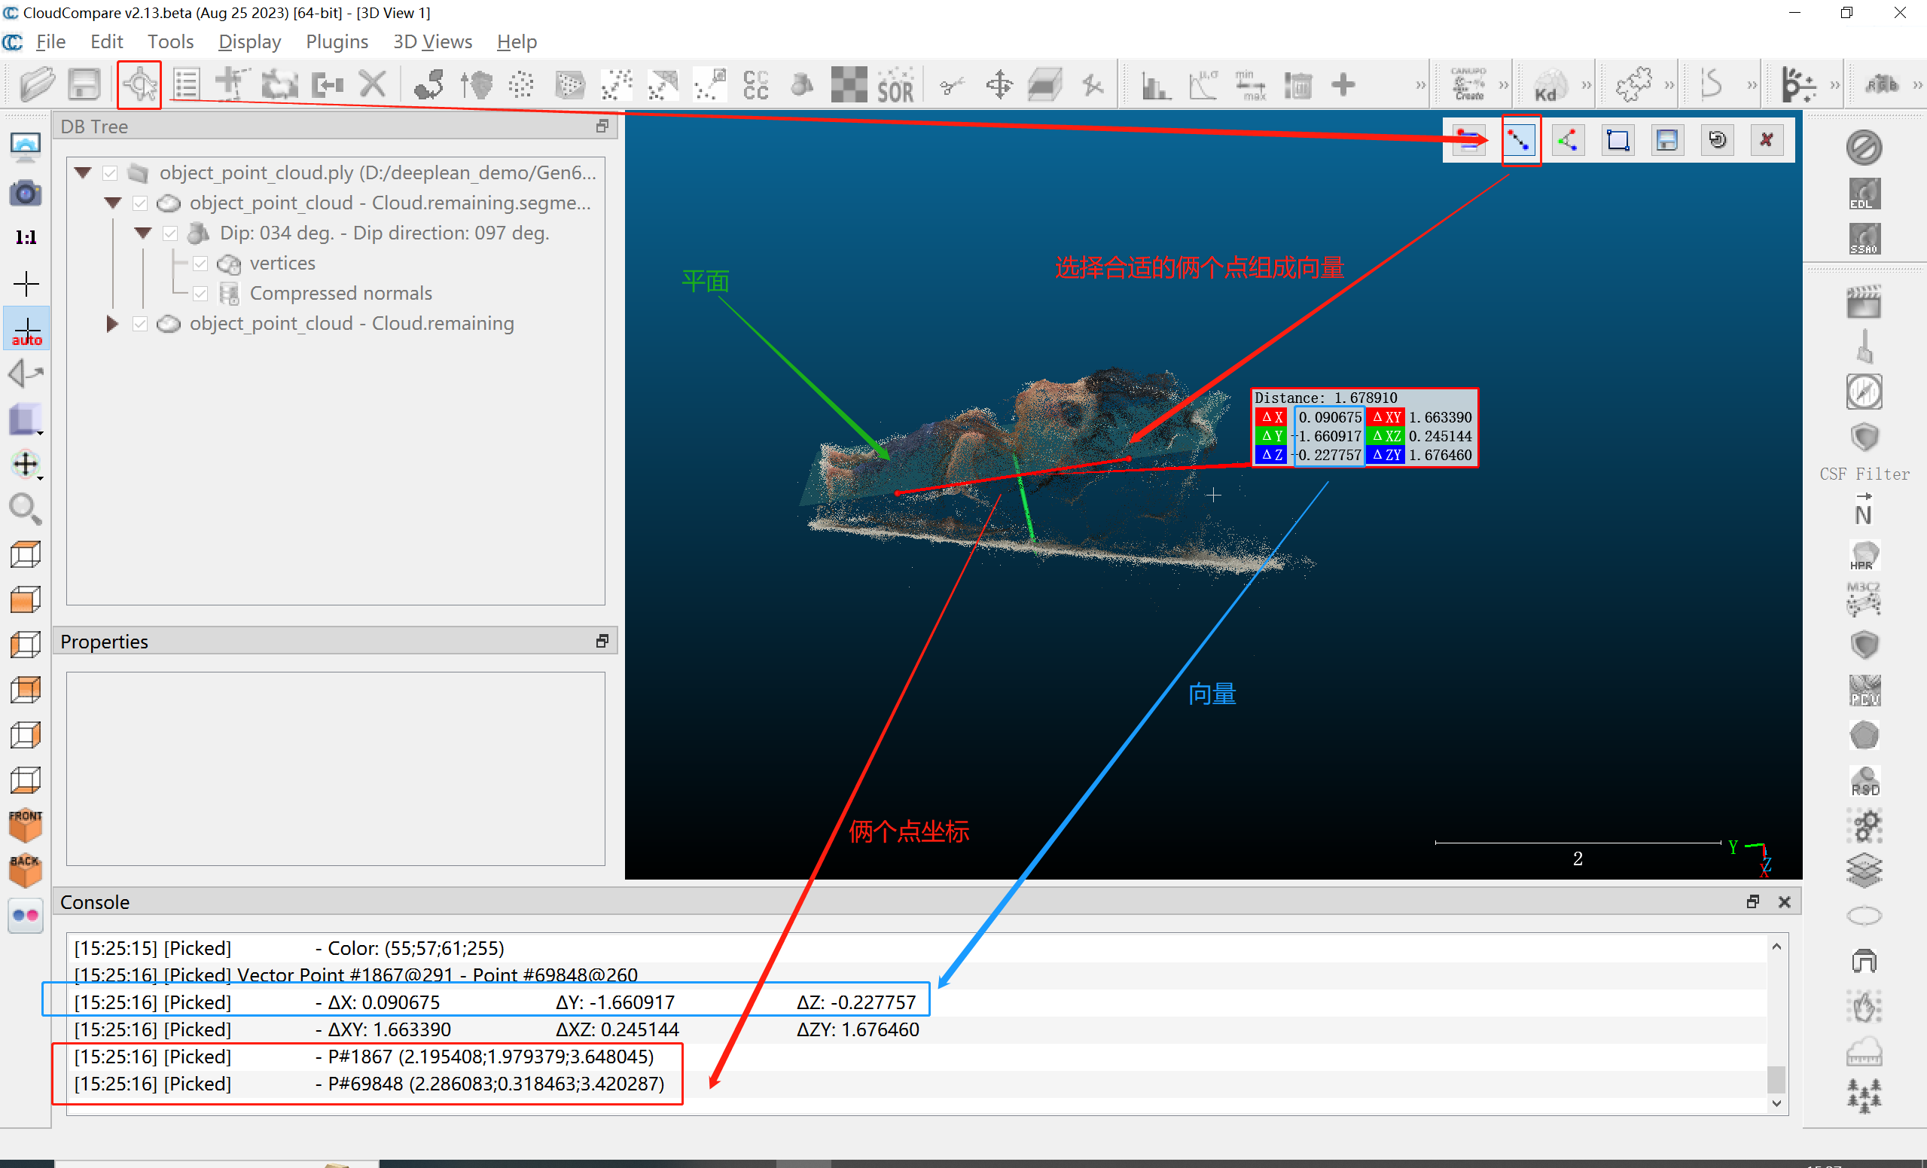Toggle checkbox for object_point_cloud.ply
Image resolution: width=1927 pixels, height=1168 pixels.
click(109, 173)
